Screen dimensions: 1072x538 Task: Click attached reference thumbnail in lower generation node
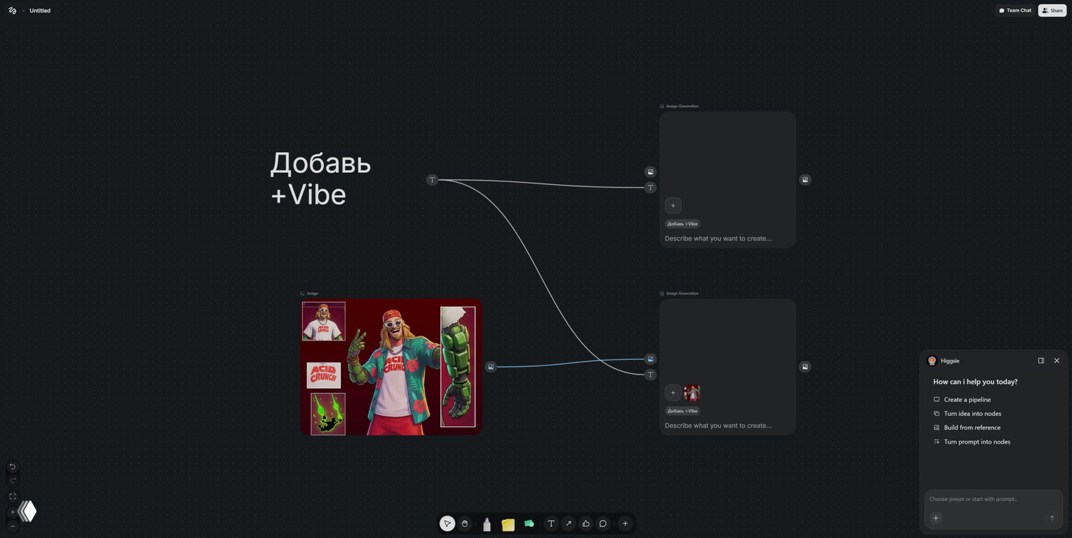pos(692,393)
